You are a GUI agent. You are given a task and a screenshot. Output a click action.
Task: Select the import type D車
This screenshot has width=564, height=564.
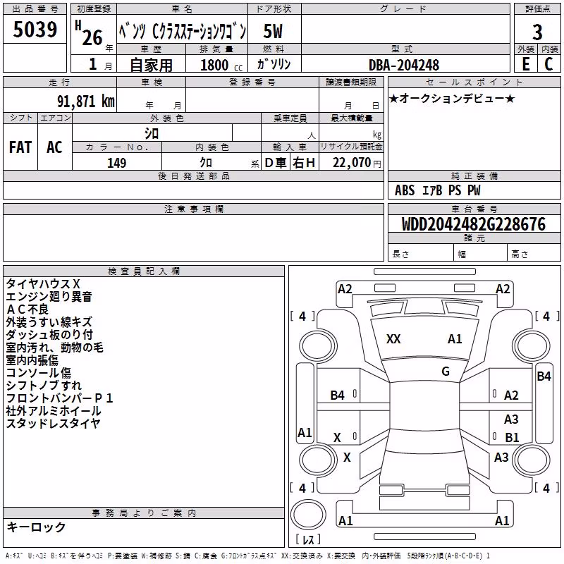(x=276, y=163)
